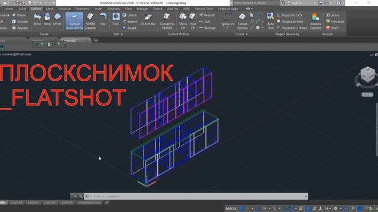
Task: Click the Extrude surface tool
Action: (19, 22)
